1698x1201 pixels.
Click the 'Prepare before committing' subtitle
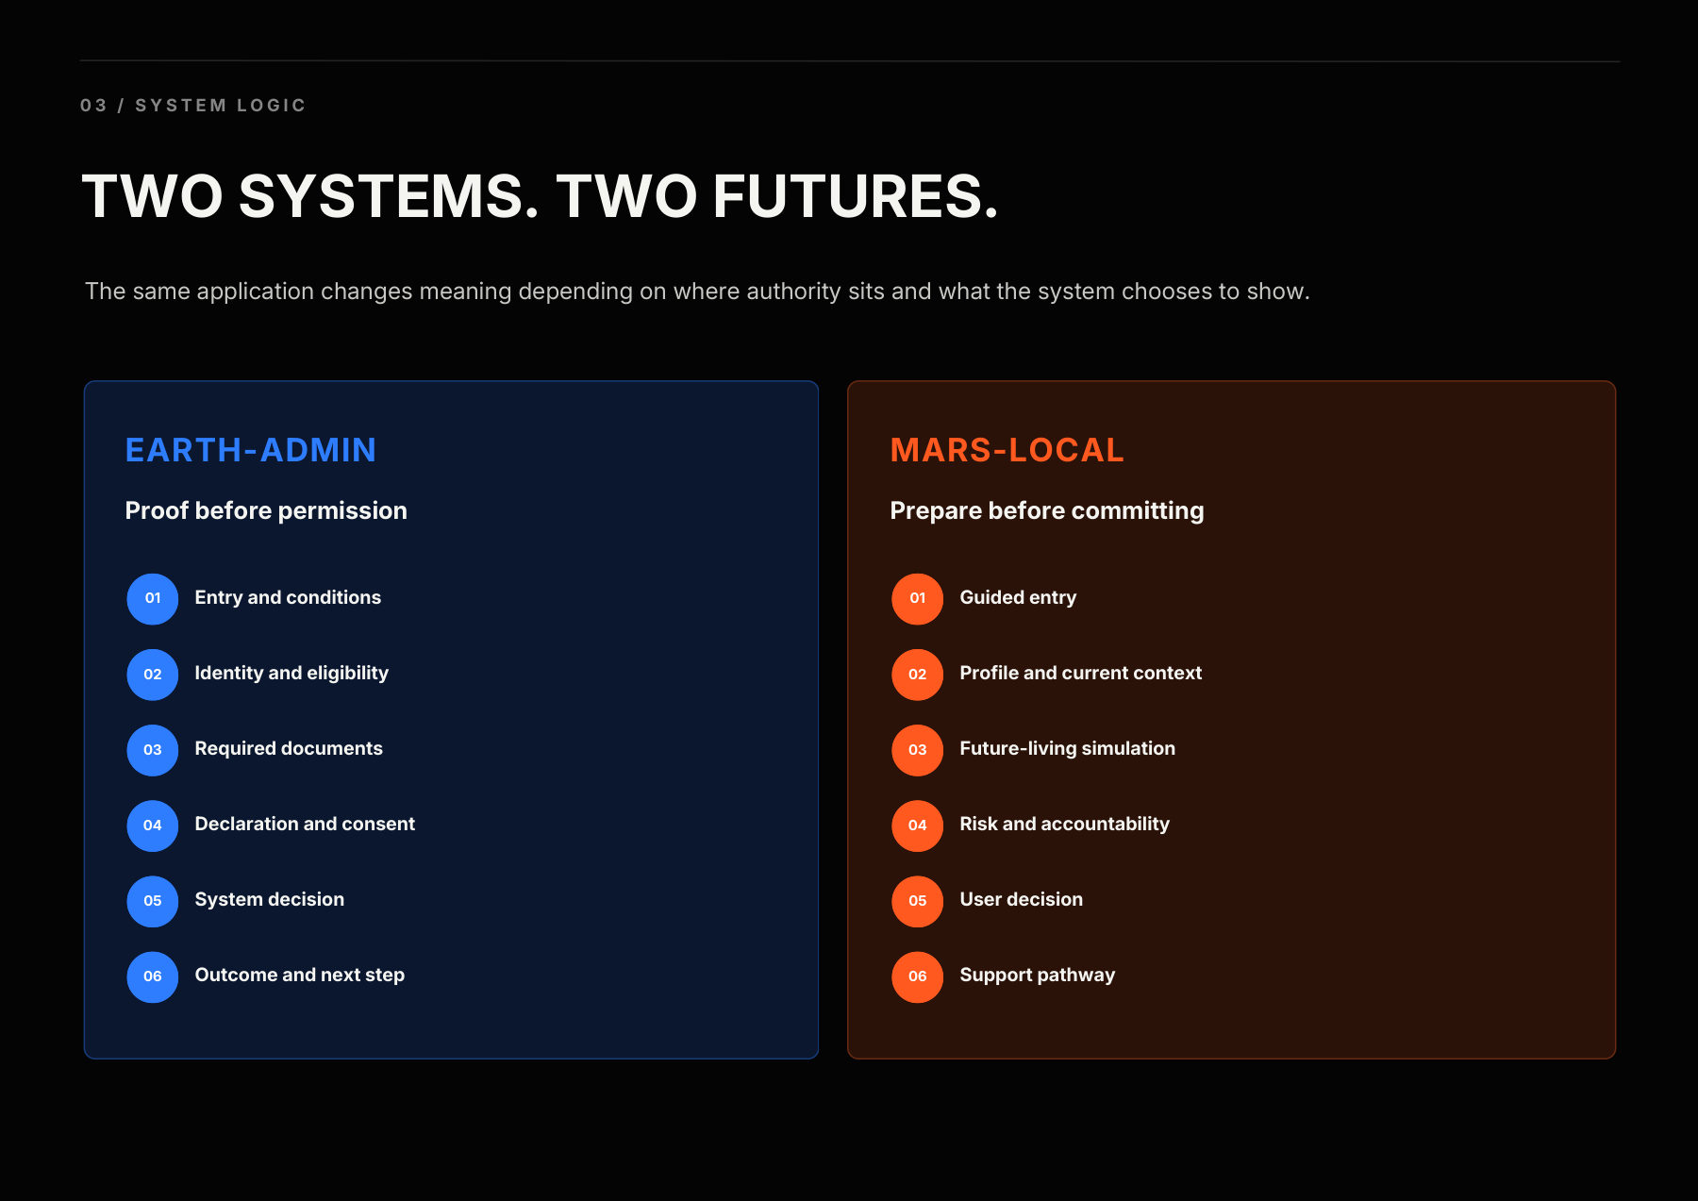1047,510
